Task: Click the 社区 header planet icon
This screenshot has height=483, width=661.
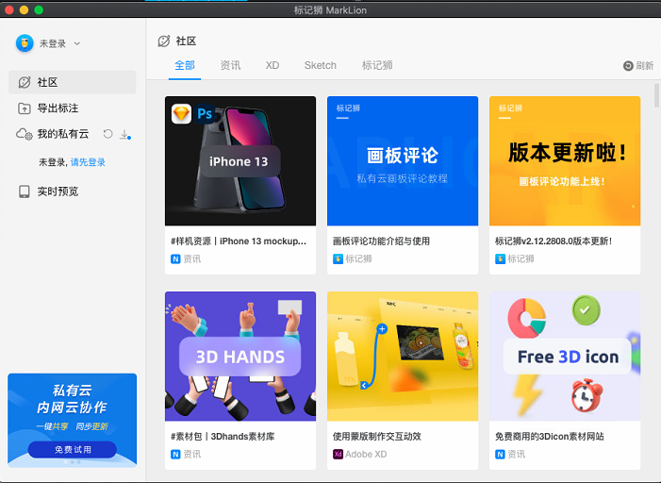Action: [x=163, y=41]
